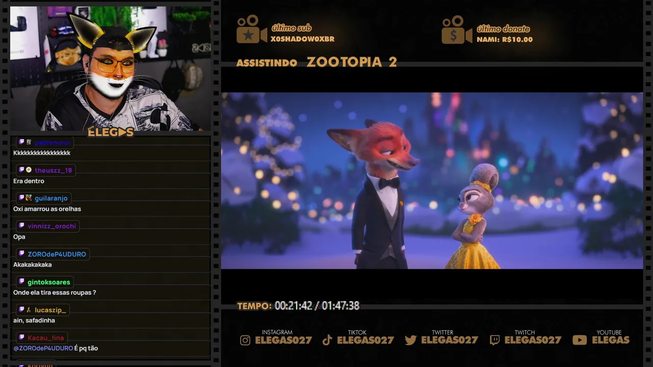Click Twitch badge beside pablonurui
The image size is (653, 367).
coord(21,142)
